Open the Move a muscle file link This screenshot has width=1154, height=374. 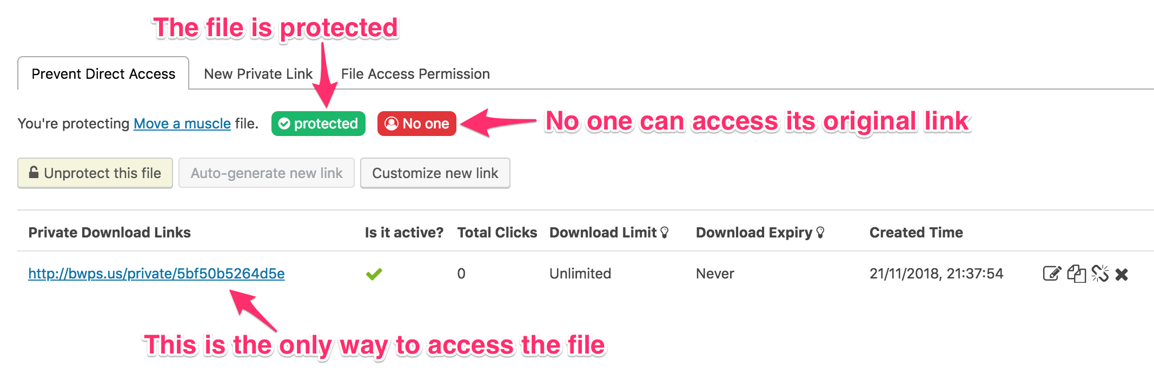pyautogui.click(x=182, y=124)
